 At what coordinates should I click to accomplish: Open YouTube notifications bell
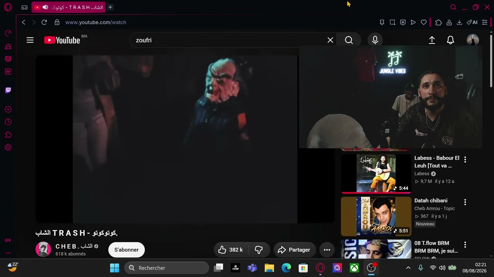click(x=450, y=40)
